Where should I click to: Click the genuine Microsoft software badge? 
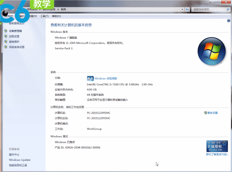click(x=217, y=146)
